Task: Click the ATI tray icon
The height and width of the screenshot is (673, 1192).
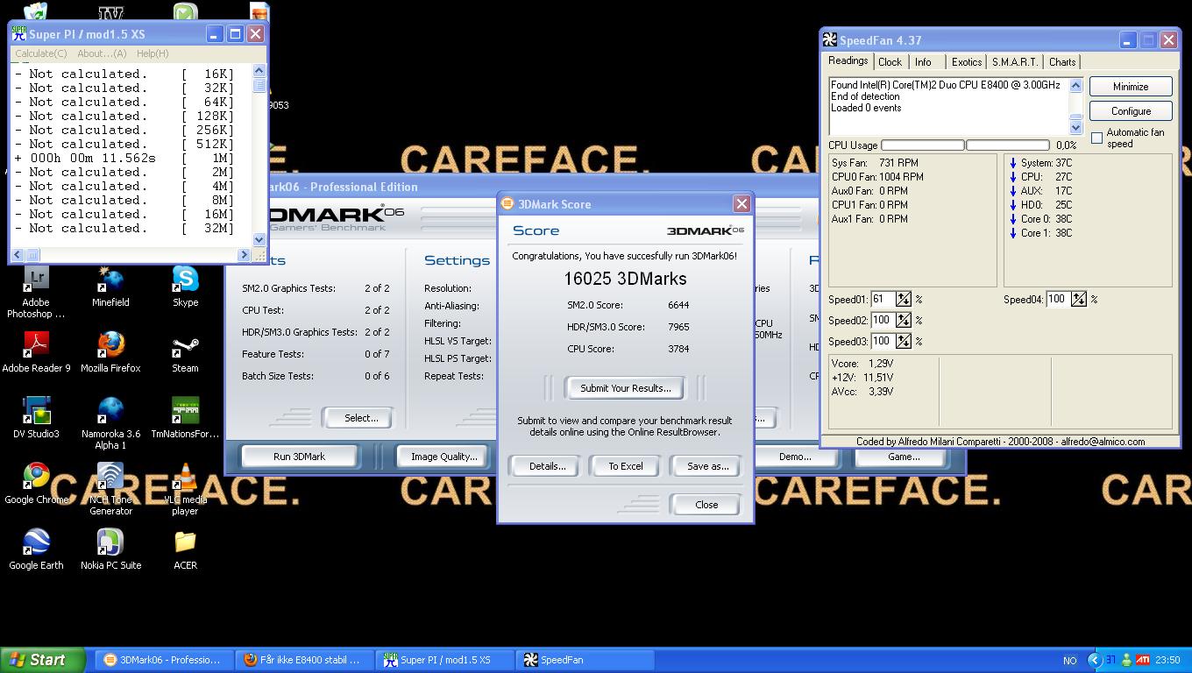Action: pyautogui.click(x=1143, y=660)
